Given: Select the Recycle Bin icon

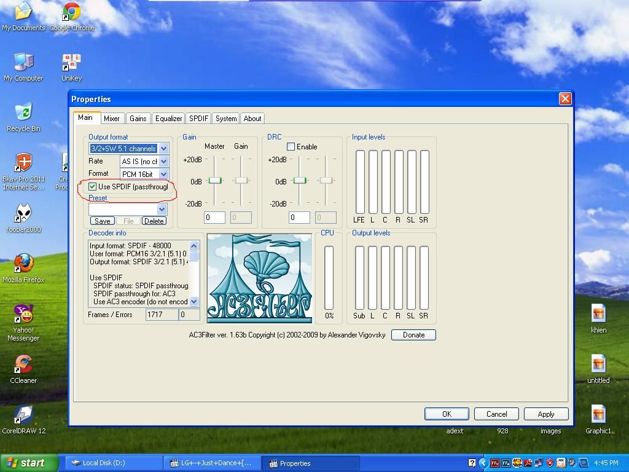Looking at the screenshot, I should [x=23, y=117].
